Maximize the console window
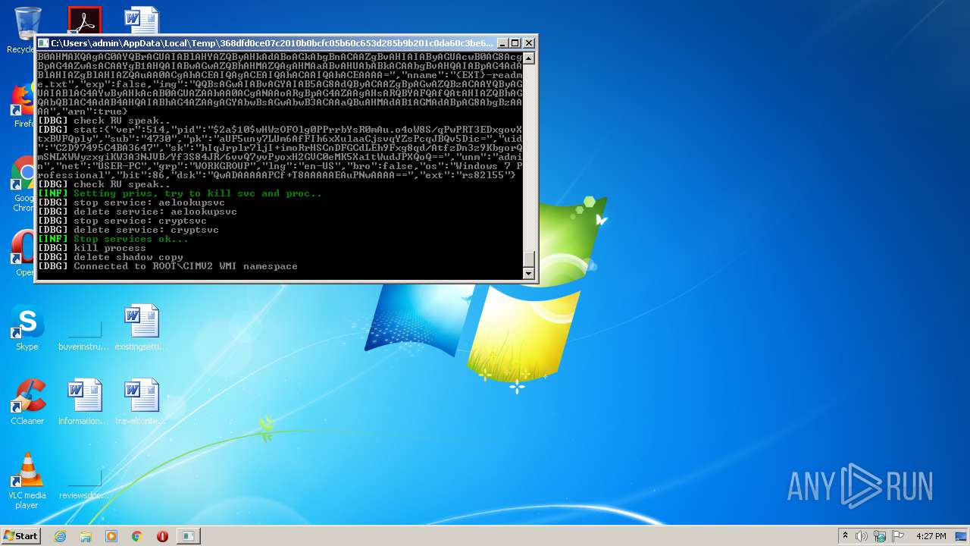 (x=515, y=43)
